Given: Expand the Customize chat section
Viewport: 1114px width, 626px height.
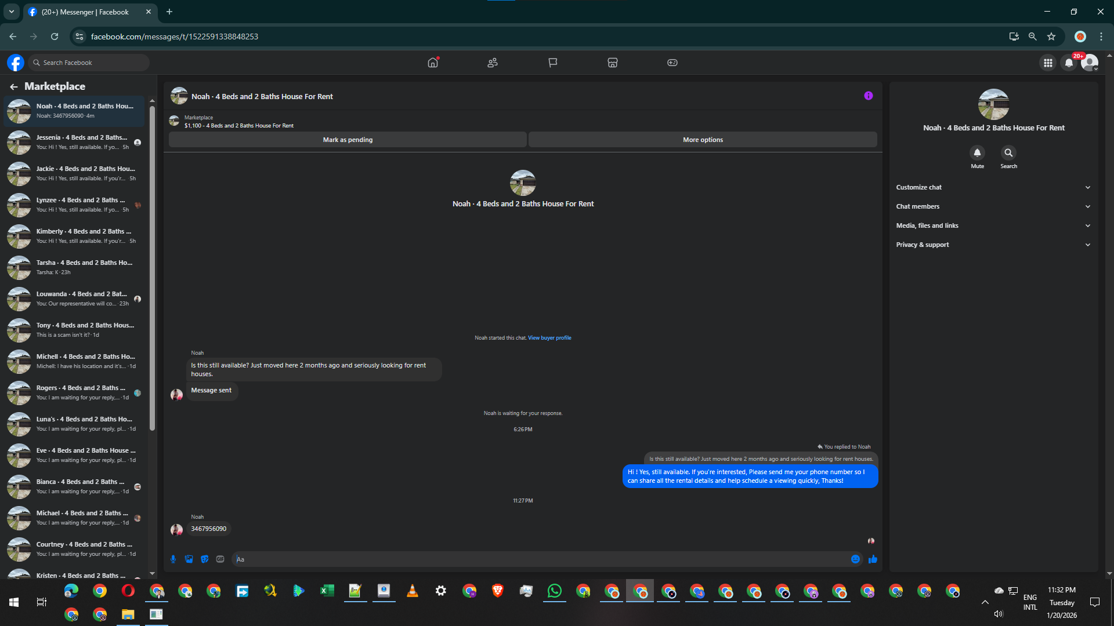Looking at the screenshot, I should pyautogui.click(x=993, y=187).
